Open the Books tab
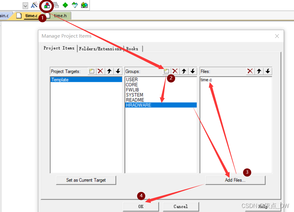The width and height of the screenshot is (294, 212). 133,49
